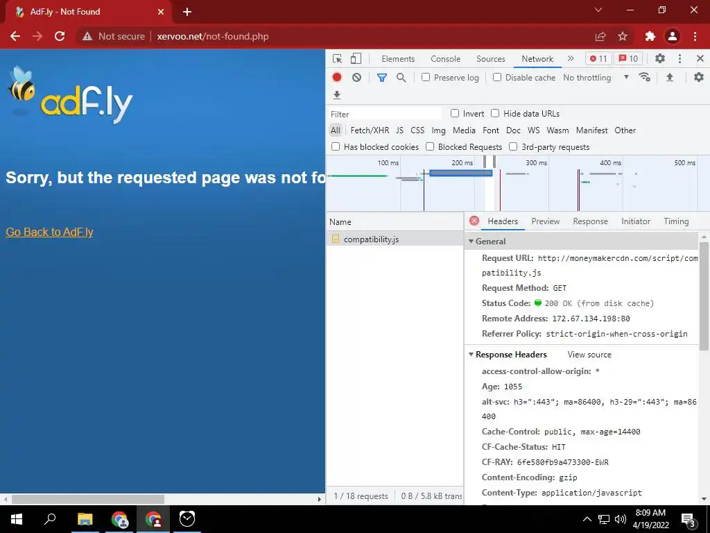The width and height of the screenshot is (710, 533).
Task: Open network search magnifier
Action: click(x=401, y=78)
